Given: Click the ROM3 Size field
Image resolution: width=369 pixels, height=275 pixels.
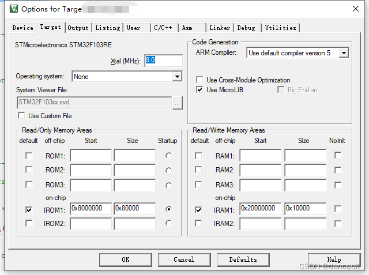Looking at the screenshot, I should pos(135,185).
